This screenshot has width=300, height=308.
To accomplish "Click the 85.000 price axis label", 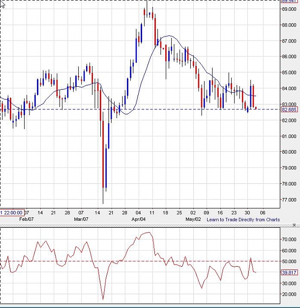I will tap(289, 72).
